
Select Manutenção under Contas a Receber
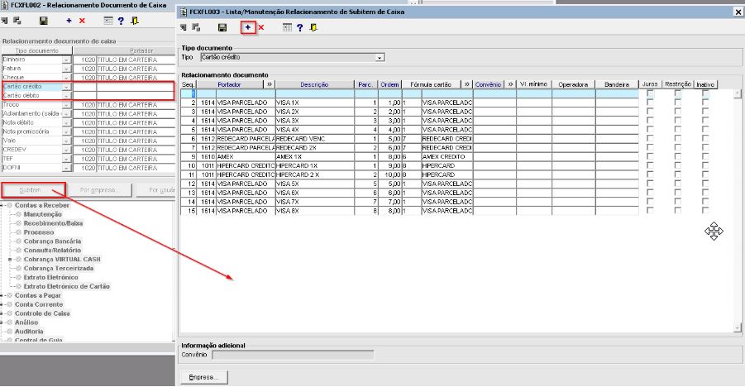click(43, 214)
